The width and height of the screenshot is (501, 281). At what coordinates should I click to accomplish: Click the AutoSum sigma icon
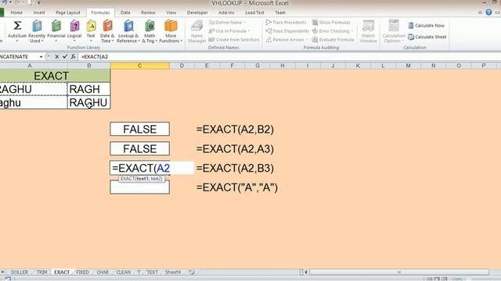(17, 26)
